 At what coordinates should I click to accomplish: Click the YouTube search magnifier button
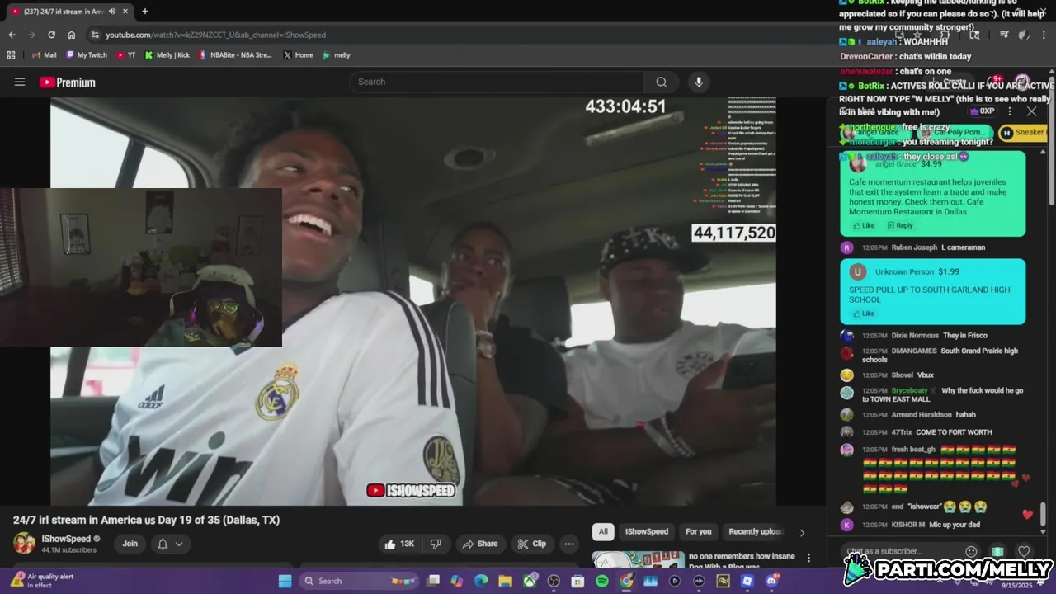pyautogui.click(x=661, y=82)
